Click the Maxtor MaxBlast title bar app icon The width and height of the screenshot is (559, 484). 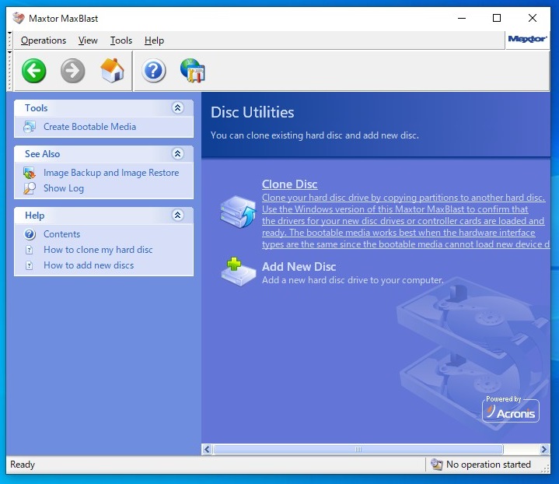(19, 18)
